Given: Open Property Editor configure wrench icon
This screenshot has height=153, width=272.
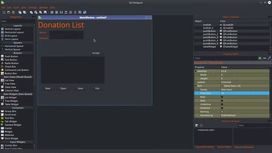Looking at the screenshot, I should [269, 58].
